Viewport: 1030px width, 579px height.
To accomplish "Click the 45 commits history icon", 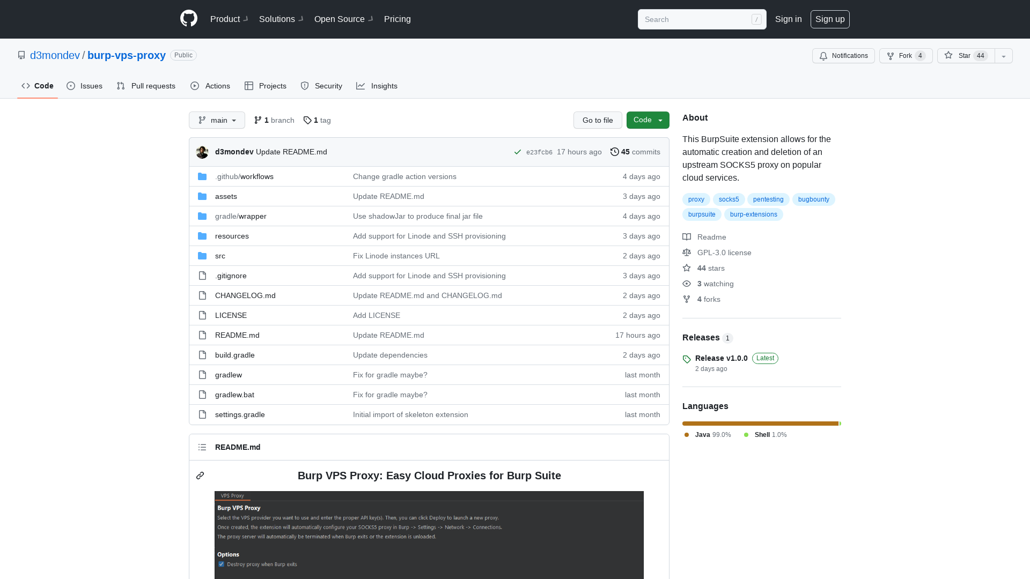I will pyautogui.click(x=615, y=151).
